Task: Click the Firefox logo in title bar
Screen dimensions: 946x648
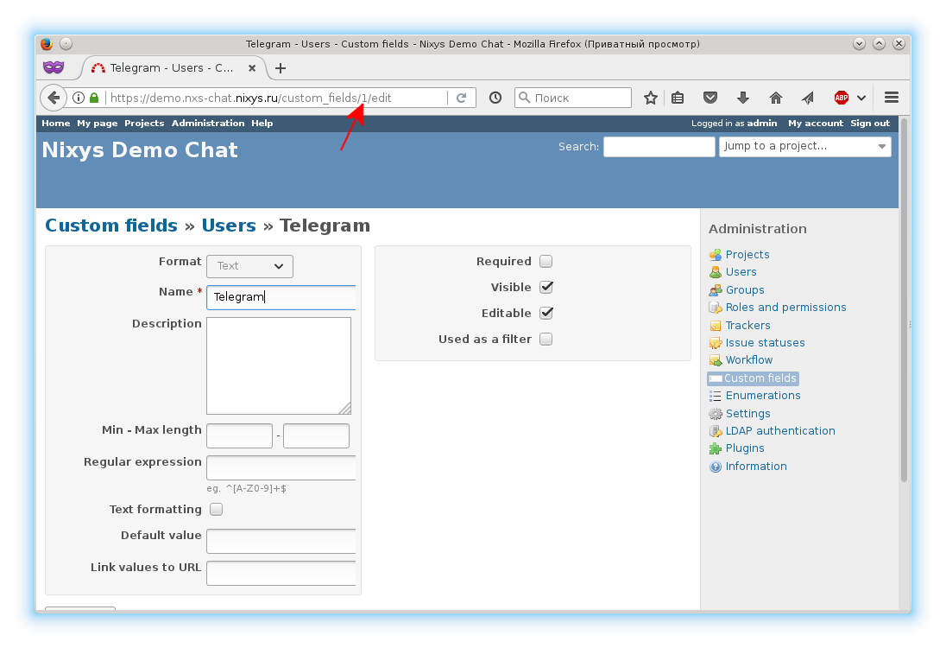Action: (47, 43)
